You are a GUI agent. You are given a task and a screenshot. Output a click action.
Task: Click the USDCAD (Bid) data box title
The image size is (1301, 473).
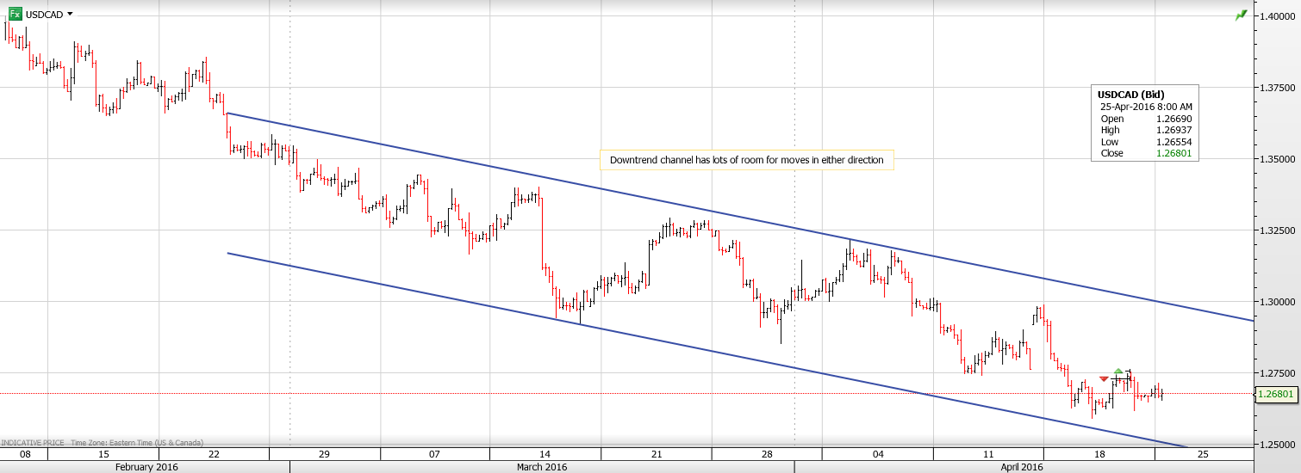pyautogui.click(x=1132, y=95)
